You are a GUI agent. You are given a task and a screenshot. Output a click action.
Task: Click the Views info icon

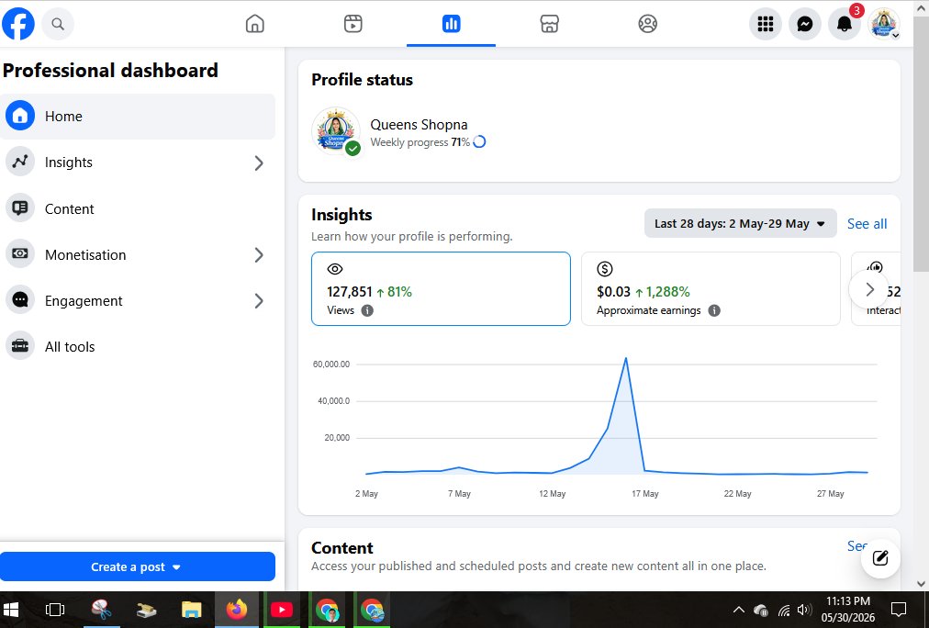point(367,310)
